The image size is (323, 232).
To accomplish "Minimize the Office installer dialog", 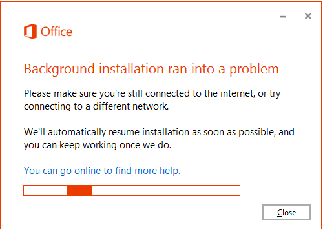I will click(283, 17).
